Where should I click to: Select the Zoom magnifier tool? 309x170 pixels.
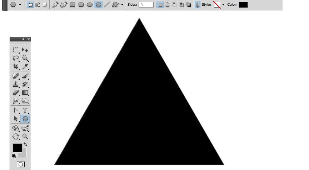25,136
